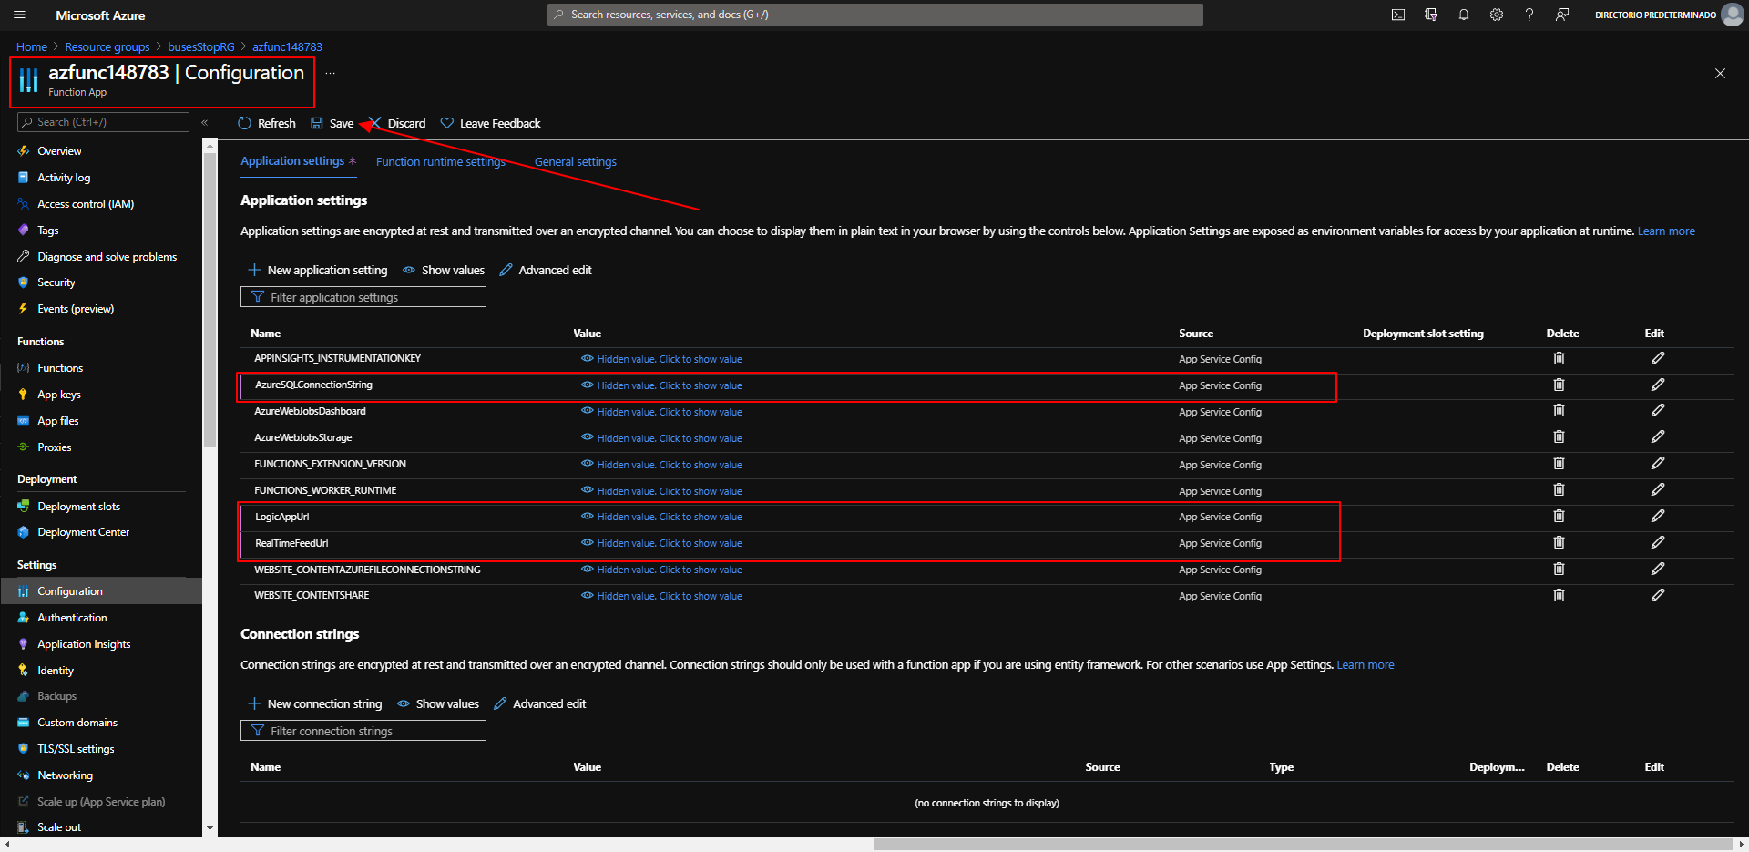1749x852 pixels.
Task: Reveal hidden value of AzureWebJobsDashboard
Action: point(661,412)
